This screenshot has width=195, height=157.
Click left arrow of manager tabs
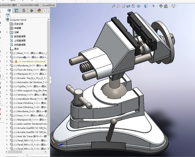[x=45, y=11]
